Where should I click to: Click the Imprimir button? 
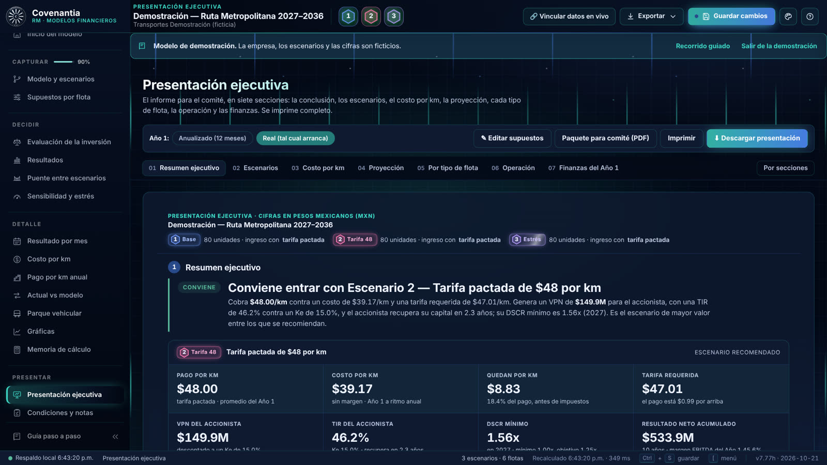[681, 138]
